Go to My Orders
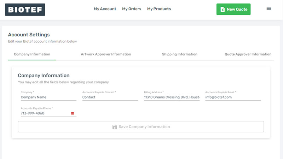Image resolution: width=283 pixels, height=159 pixels. click(132, 9)
